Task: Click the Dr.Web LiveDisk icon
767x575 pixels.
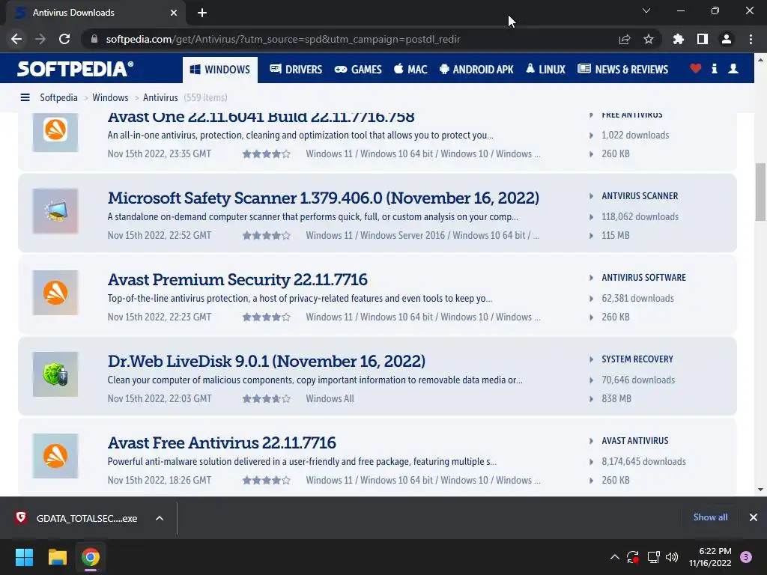Action: pyautogui.click(x=55, y=374)
